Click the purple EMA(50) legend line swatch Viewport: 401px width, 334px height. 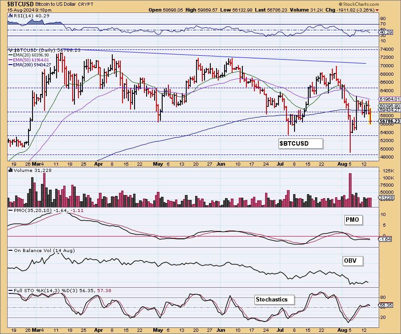[x=11, y=60]
